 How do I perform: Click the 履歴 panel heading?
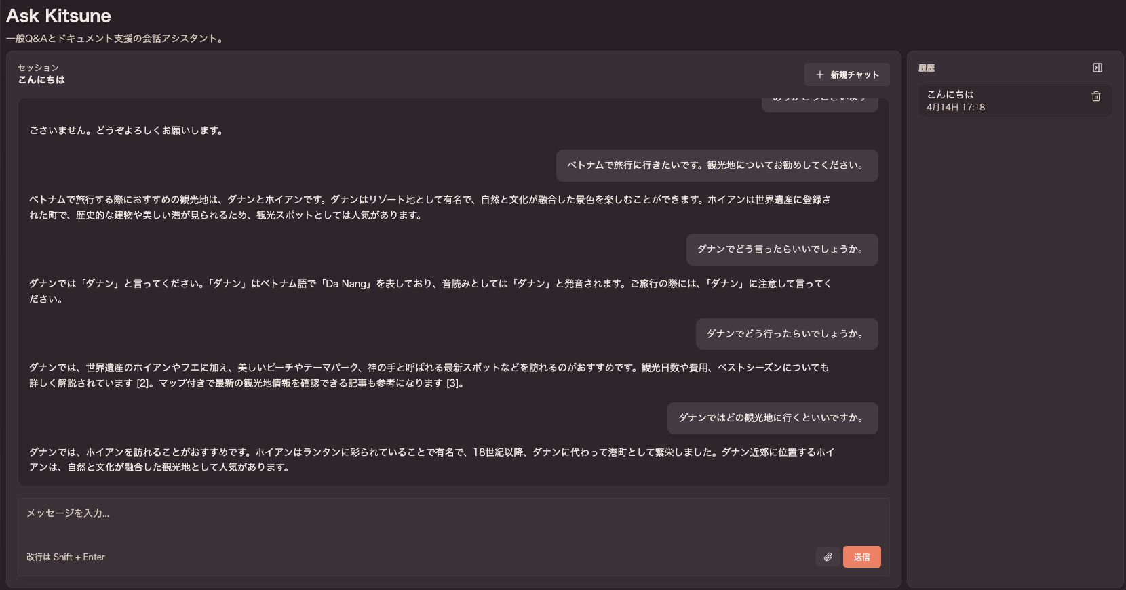pos(927,68)
